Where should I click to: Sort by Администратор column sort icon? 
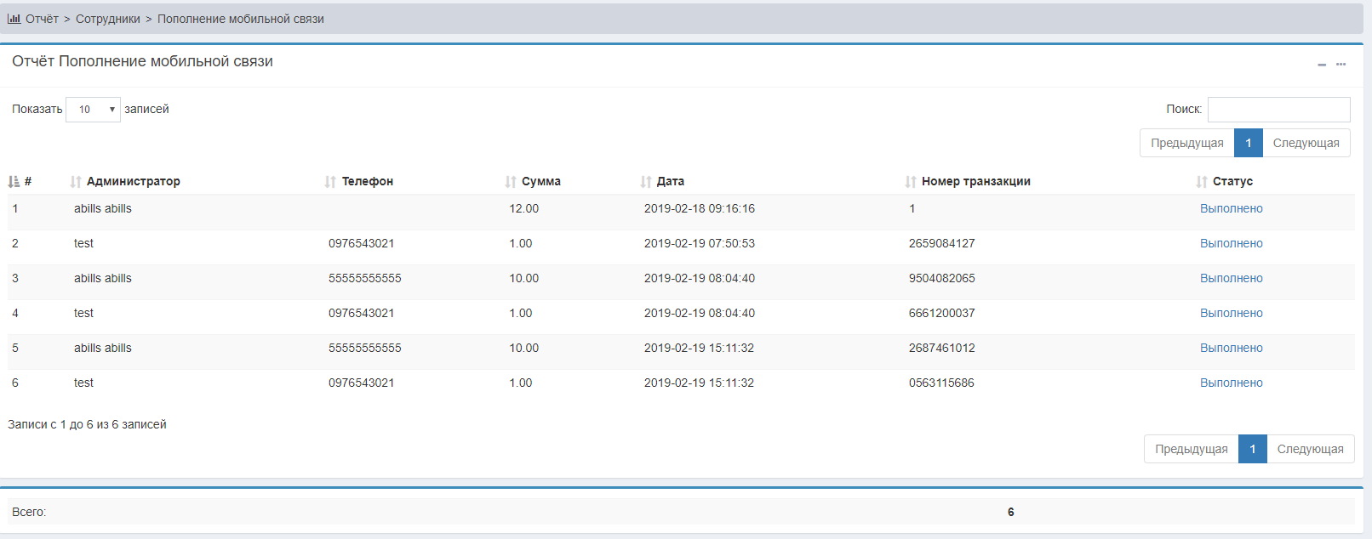pyautogui.click(x=76, y=182)
